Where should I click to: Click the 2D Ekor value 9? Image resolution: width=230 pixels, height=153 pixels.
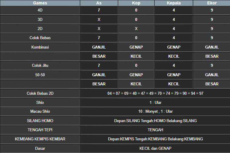(x=212, y=29)
